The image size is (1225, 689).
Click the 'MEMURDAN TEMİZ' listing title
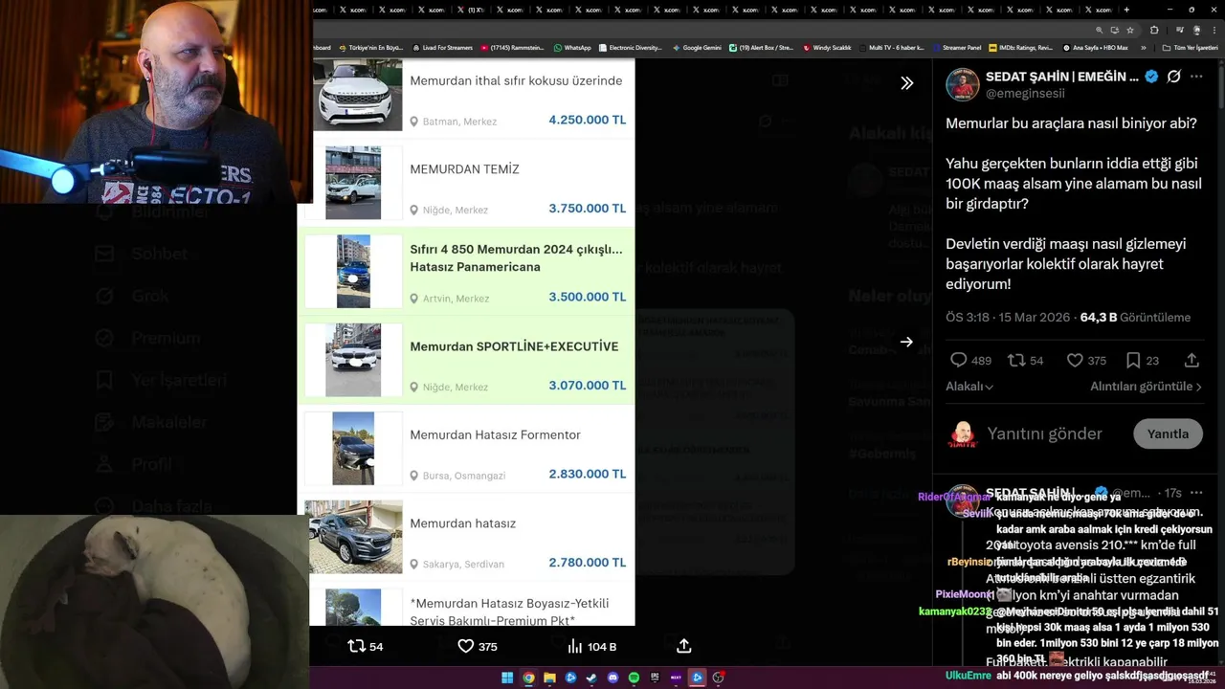click(464, 169)
